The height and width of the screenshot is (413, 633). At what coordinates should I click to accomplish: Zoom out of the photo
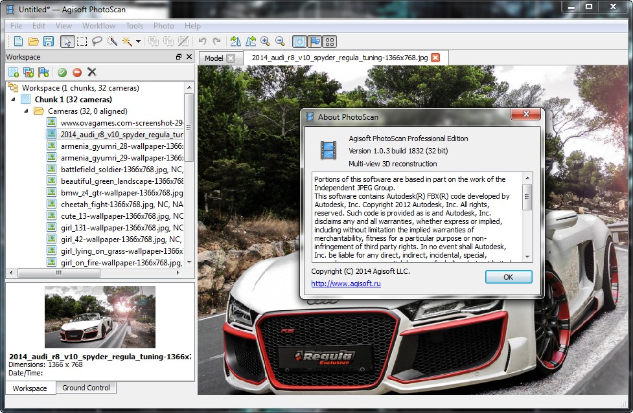pos(280,41)
